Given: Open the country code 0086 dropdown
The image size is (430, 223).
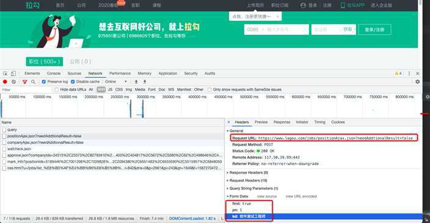Looking at the screenshot, I should (255, 30).
